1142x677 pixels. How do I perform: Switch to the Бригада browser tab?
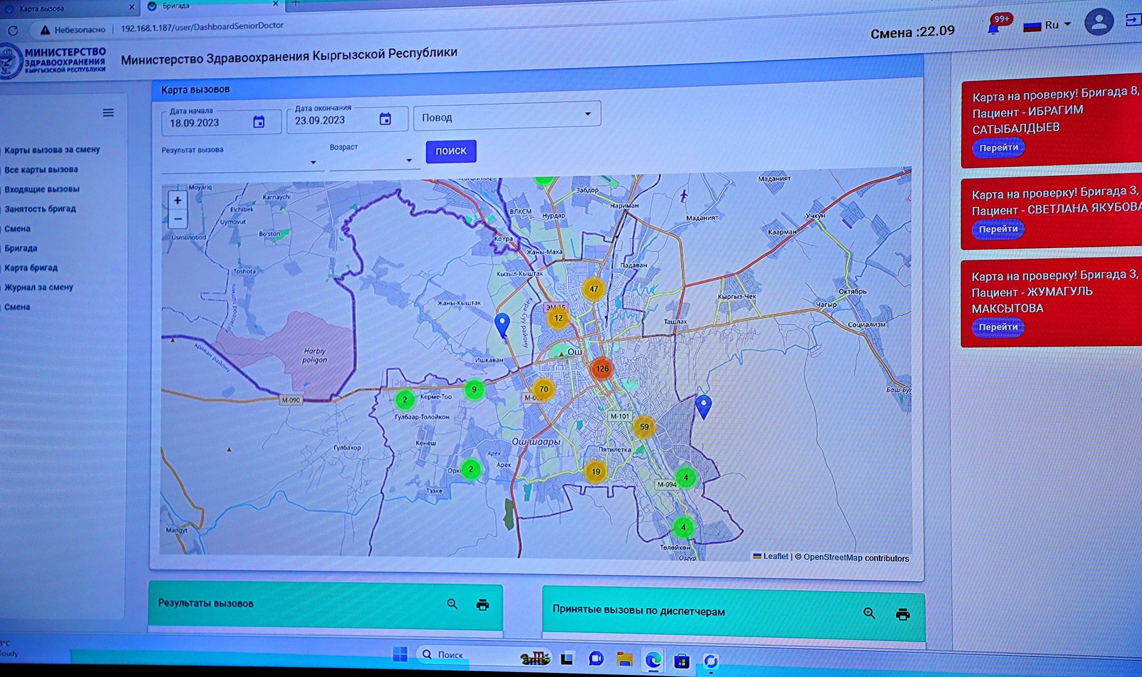tap(176, 6)
